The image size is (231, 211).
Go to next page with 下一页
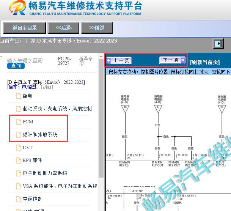click(x=172, y=60)
